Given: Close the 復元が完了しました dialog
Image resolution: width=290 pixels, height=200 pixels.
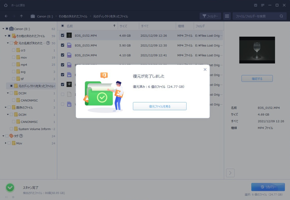Looking at the screenshot, I should click(205, 69).
